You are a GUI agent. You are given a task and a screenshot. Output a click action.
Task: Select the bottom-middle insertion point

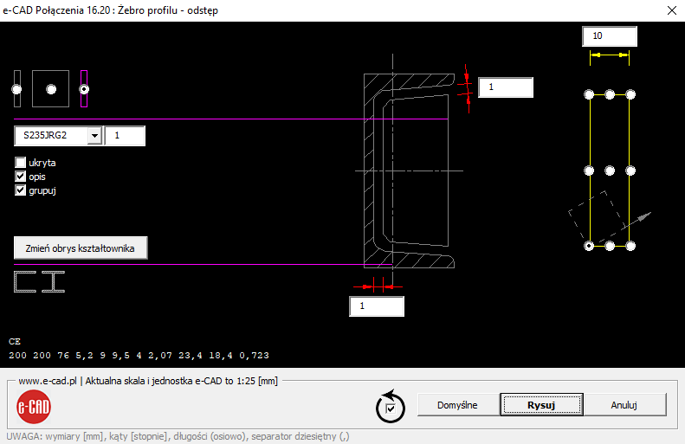(610, 246)
